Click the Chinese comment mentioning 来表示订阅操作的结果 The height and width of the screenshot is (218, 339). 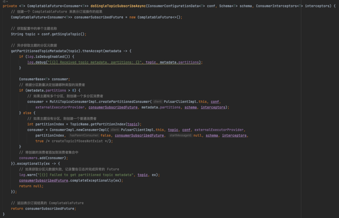click(56, 12)
